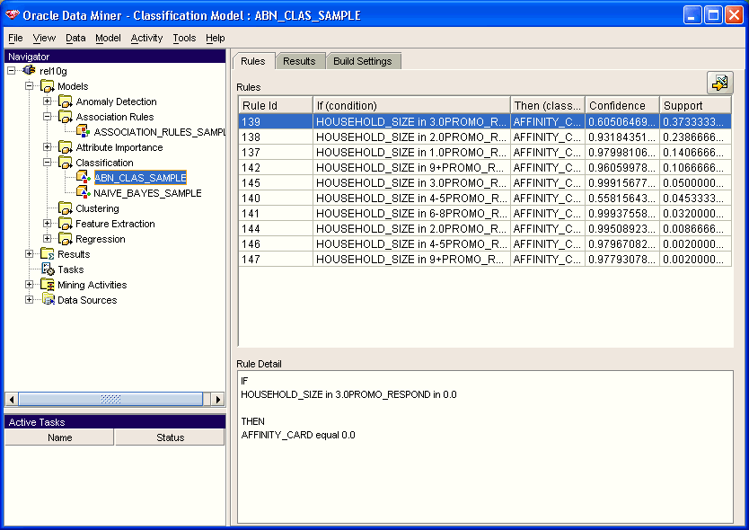Click the Status header in Active Tasks
The width and height of the screenshot is (749, 530).
(x=169, y=437)
